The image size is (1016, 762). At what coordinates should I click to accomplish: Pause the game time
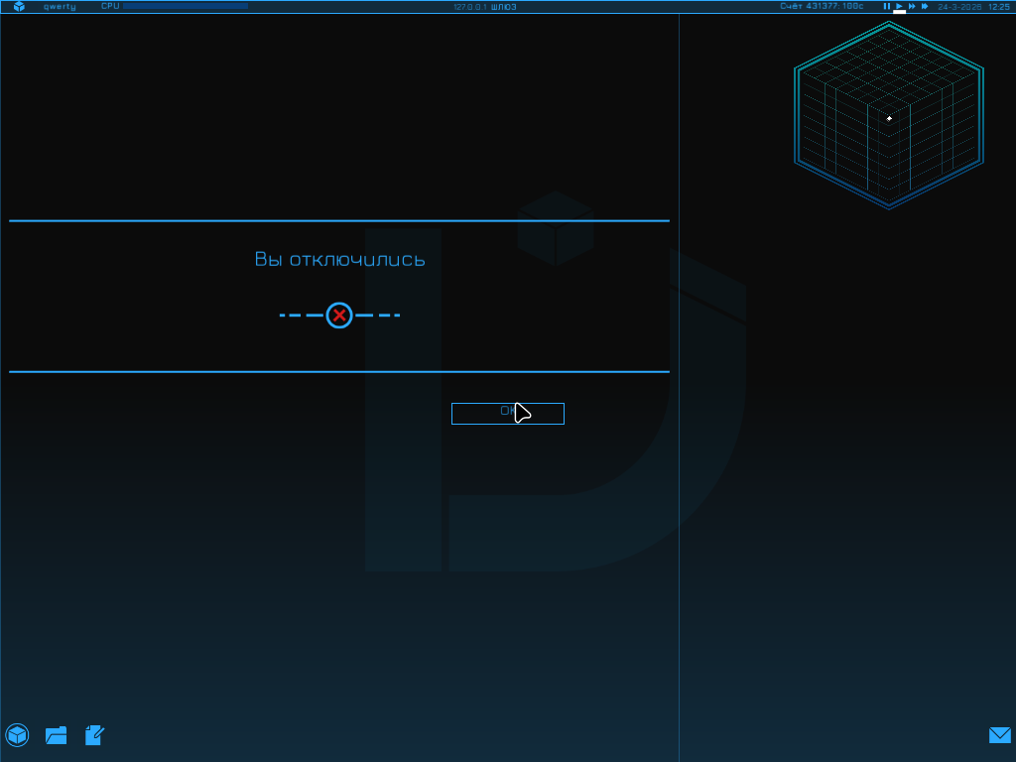pyautogui.click(x=887, y=7)
